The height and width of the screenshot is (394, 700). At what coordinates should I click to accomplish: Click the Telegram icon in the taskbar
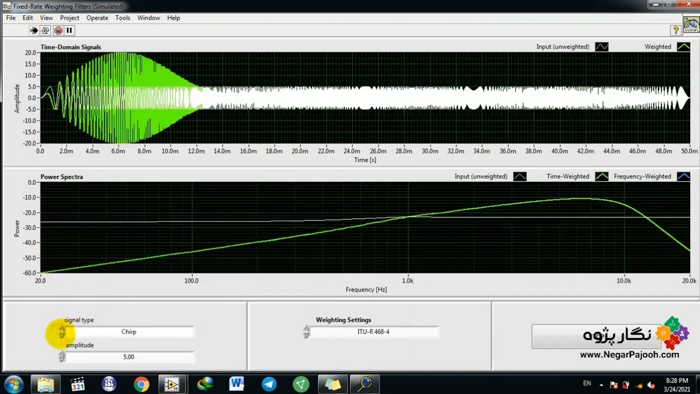click(x=269, y=384)
